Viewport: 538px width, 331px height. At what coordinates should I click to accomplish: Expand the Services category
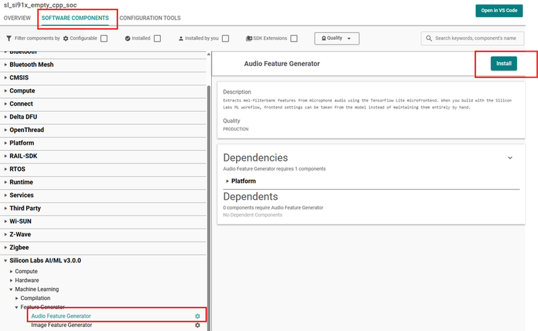pyautogui.click(x=6, y=195)
